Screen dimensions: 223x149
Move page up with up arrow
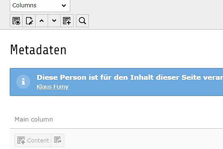(42, 21)
